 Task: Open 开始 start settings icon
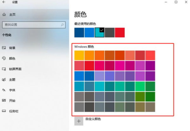4,101
